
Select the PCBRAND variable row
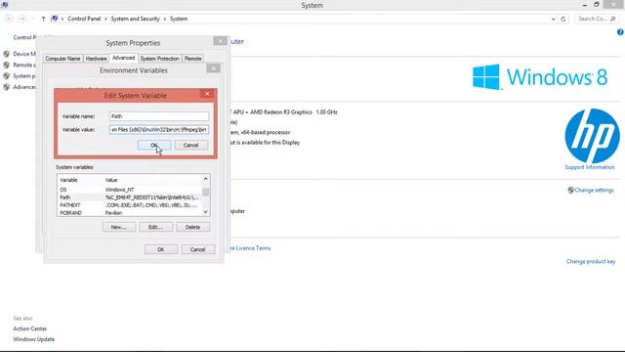130,213
